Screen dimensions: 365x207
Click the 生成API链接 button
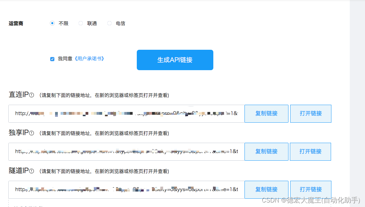(175, 60)
